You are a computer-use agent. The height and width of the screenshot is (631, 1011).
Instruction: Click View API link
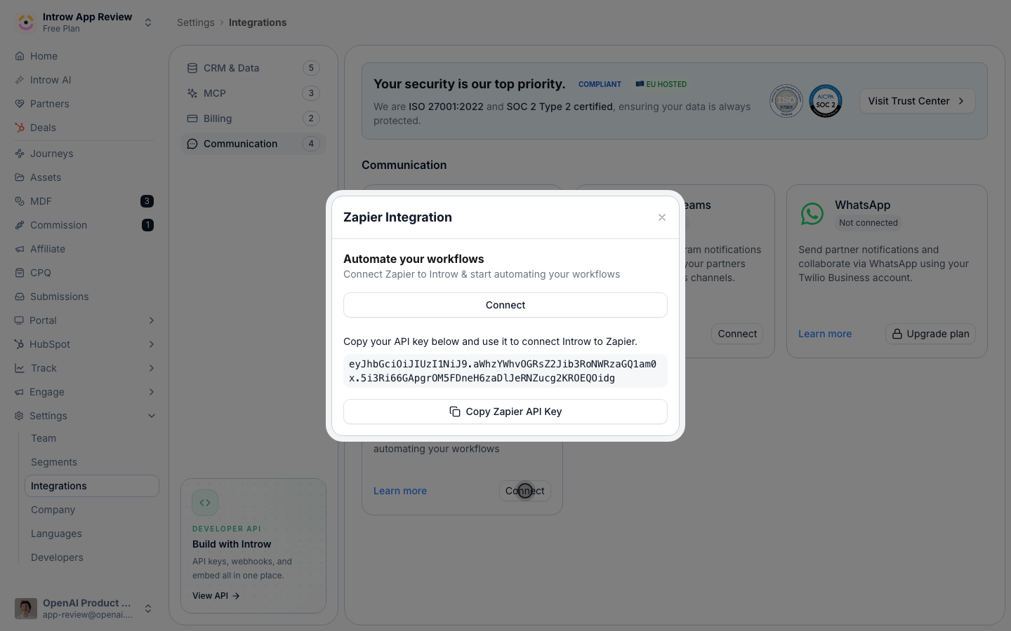tap(216, 596)
